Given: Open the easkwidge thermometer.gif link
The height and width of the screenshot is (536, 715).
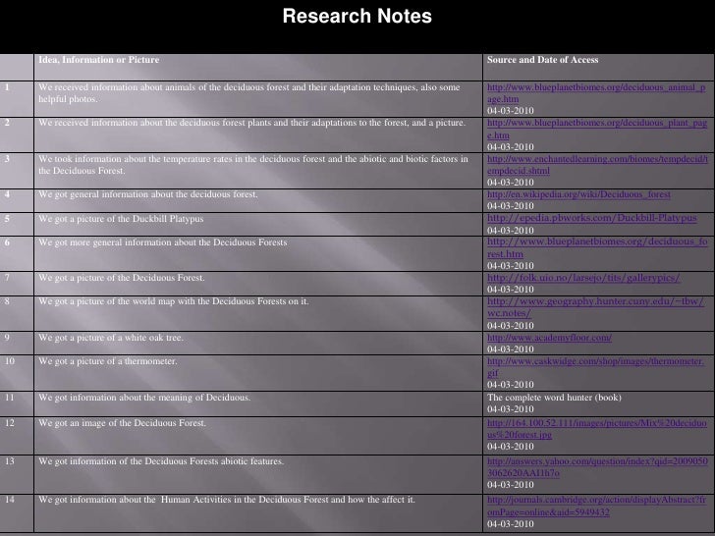Looking at the screenshot, I should coord(595,367).
